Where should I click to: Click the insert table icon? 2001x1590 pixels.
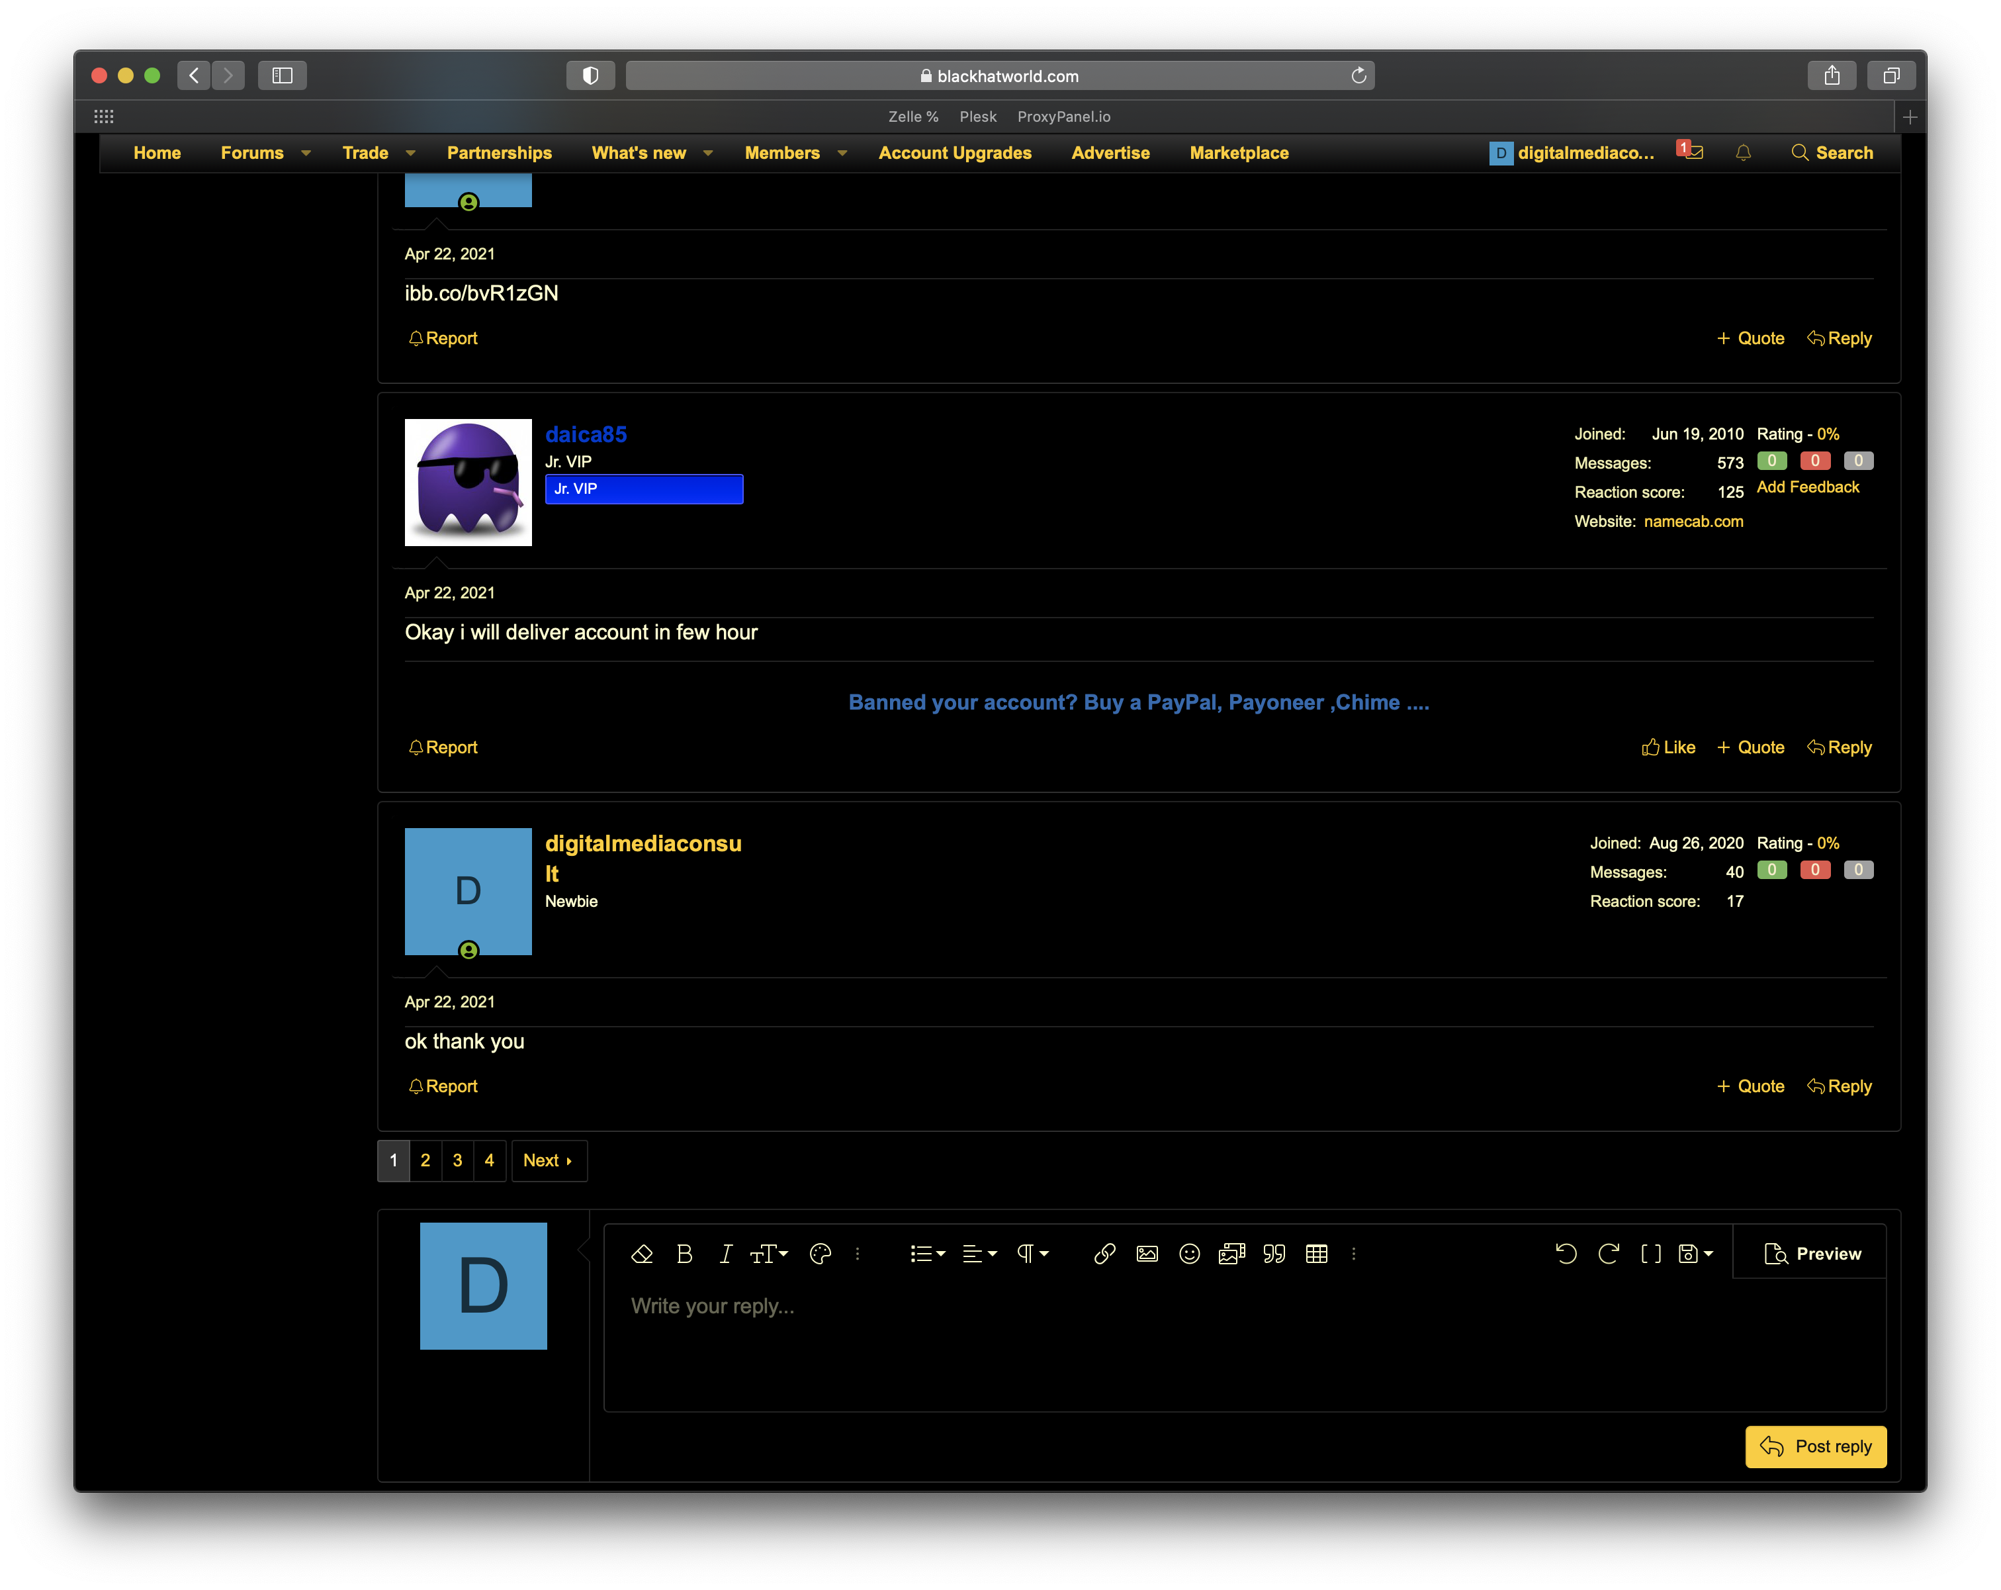tap(1316, 1254)
